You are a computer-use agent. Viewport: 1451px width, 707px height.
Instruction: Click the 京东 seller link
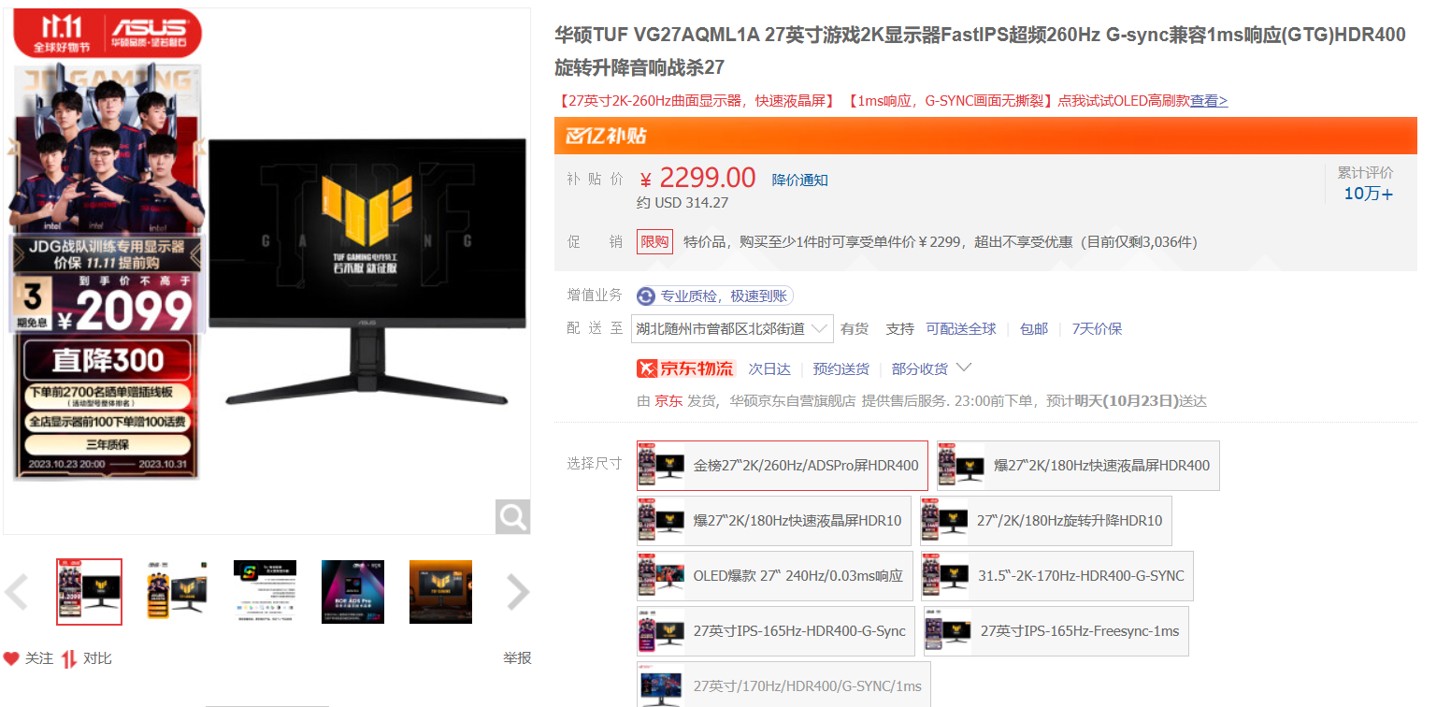[668, 401]
